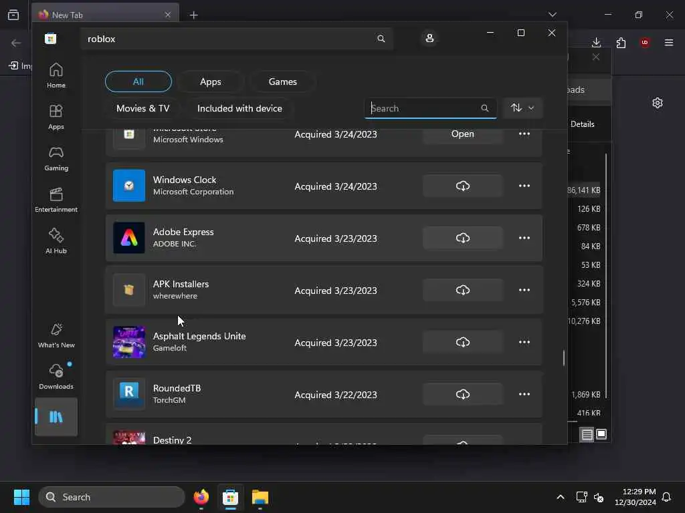Click Firefox back arrow button
Screen dimensions: 685x513
click(16, 43)
